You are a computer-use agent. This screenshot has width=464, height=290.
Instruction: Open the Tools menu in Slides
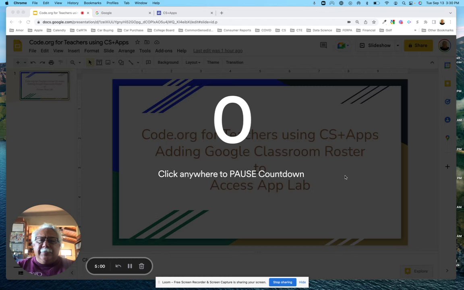pyautogui.click(x=145, y=51)
